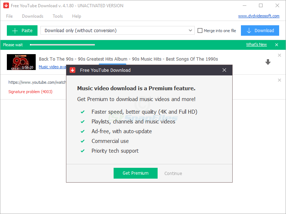The height and width of the screenshot is (214, 286).
Task: Open the What's New link
Action: (256, 44)
